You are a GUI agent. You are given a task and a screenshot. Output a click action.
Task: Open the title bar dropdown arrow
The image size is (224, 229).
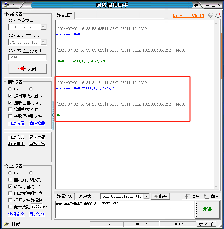(x=14, y=5)
